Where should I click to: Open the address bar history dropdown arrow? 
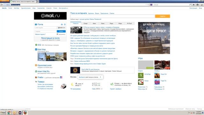[x=146, y=5]
